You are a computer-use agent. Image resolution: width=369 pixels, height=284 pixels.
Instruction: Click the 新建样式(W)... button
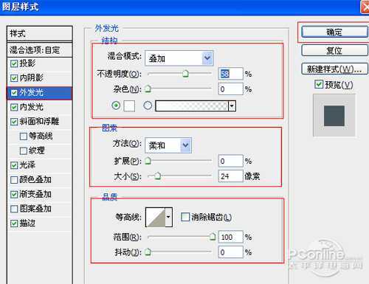point(334,69)
